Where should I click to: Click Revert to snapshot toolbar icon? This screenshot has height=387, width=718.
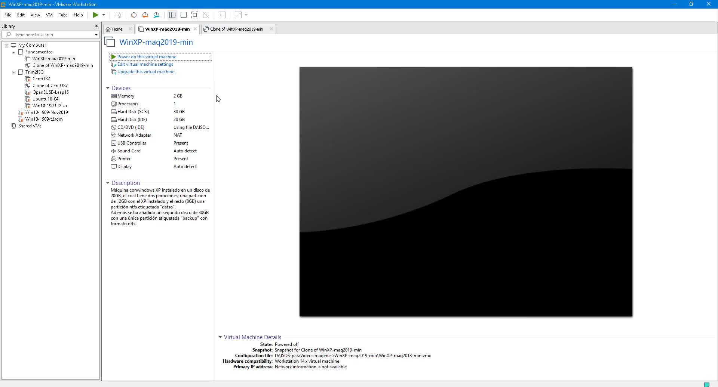145,15
